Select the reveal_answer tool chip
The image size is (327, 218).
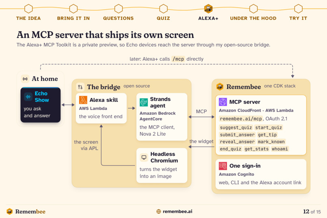pos(237,142)
